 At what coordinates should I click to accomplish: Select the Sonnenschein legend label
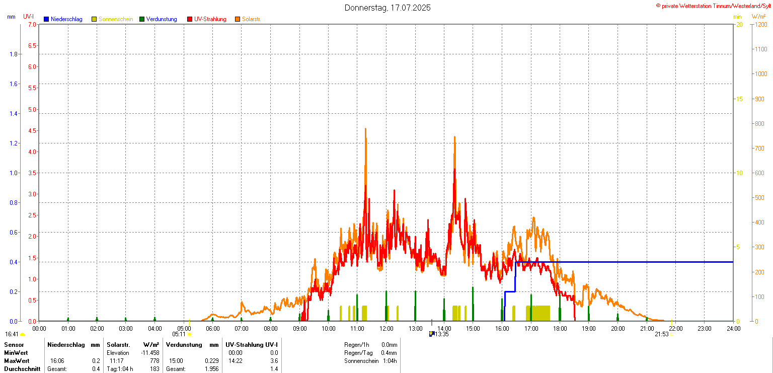[116, 19]
